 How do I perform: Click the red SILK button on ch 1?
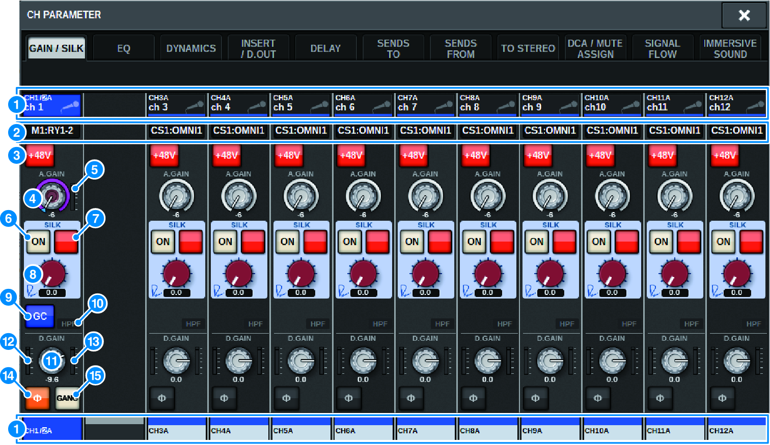tap(66, 242)
